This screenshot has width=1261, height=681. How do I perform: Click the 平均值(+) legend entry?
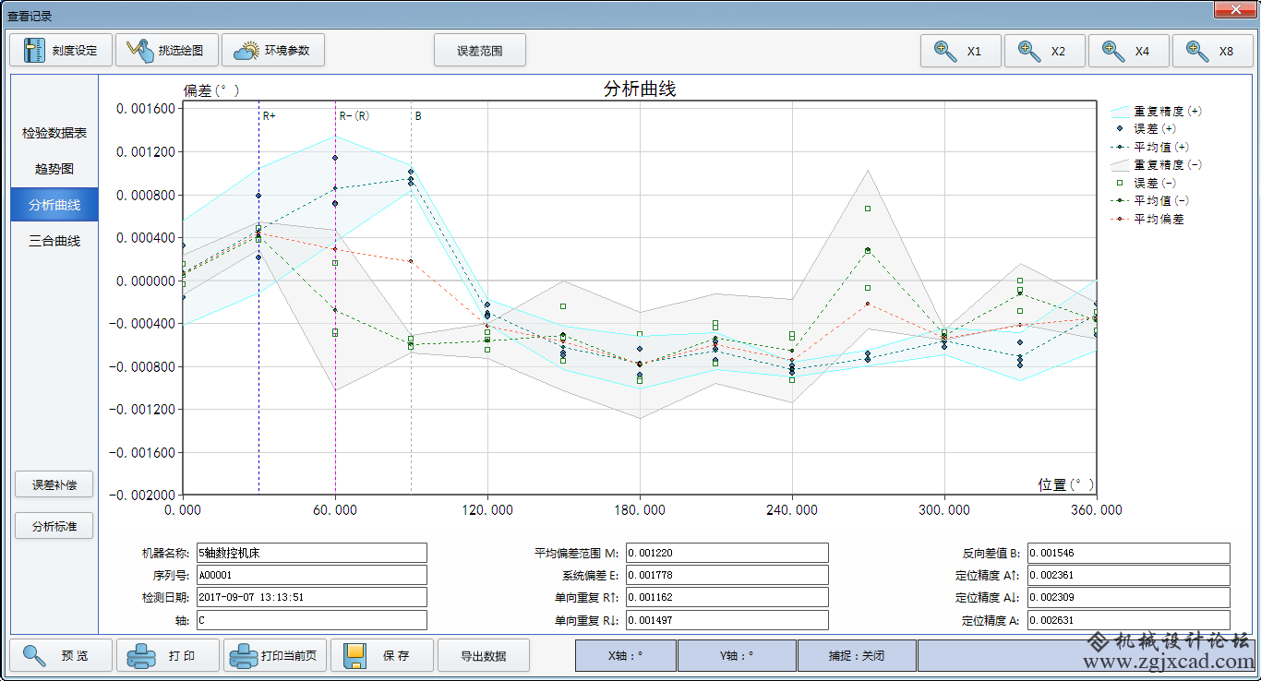[x=1149, y=147]
